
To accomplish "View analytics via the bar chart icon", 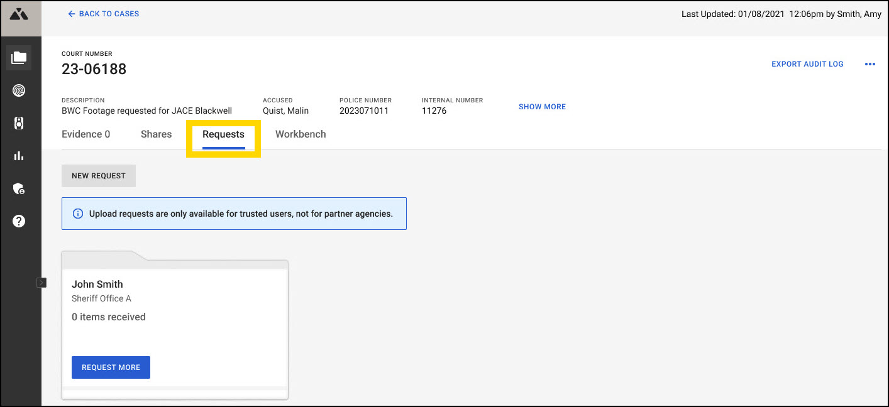I will pos(19,155).
